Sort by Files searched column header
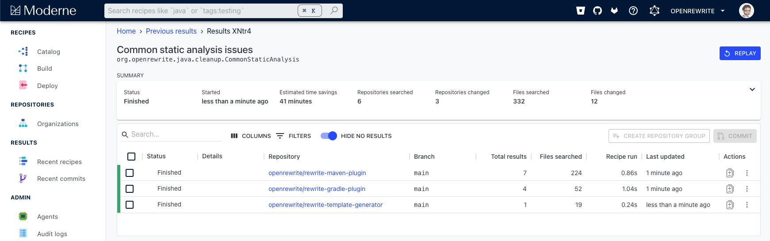Screen dimensions: 770x241 coord(561,157)
